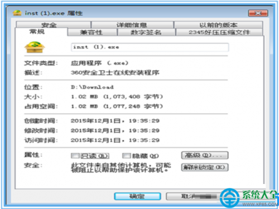Screen dimensions: 279x209
Task: Toggle the 隐藏 (hidden) checkbox
Action: (x=127, y=156)
